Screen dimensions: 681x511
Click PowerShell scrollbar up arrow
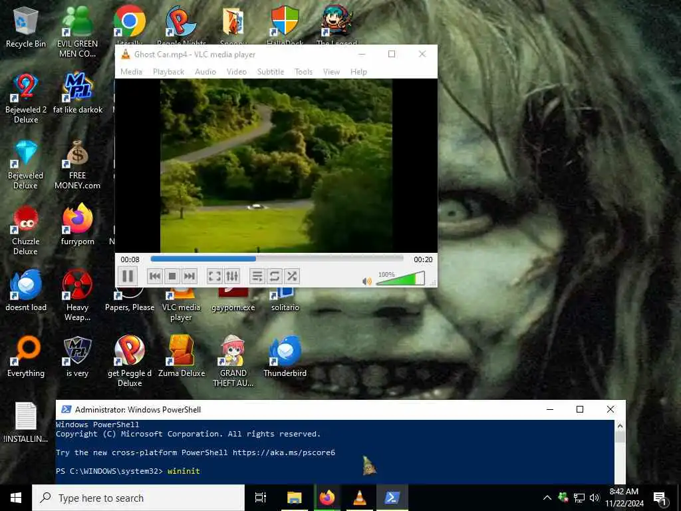[620, 426]
